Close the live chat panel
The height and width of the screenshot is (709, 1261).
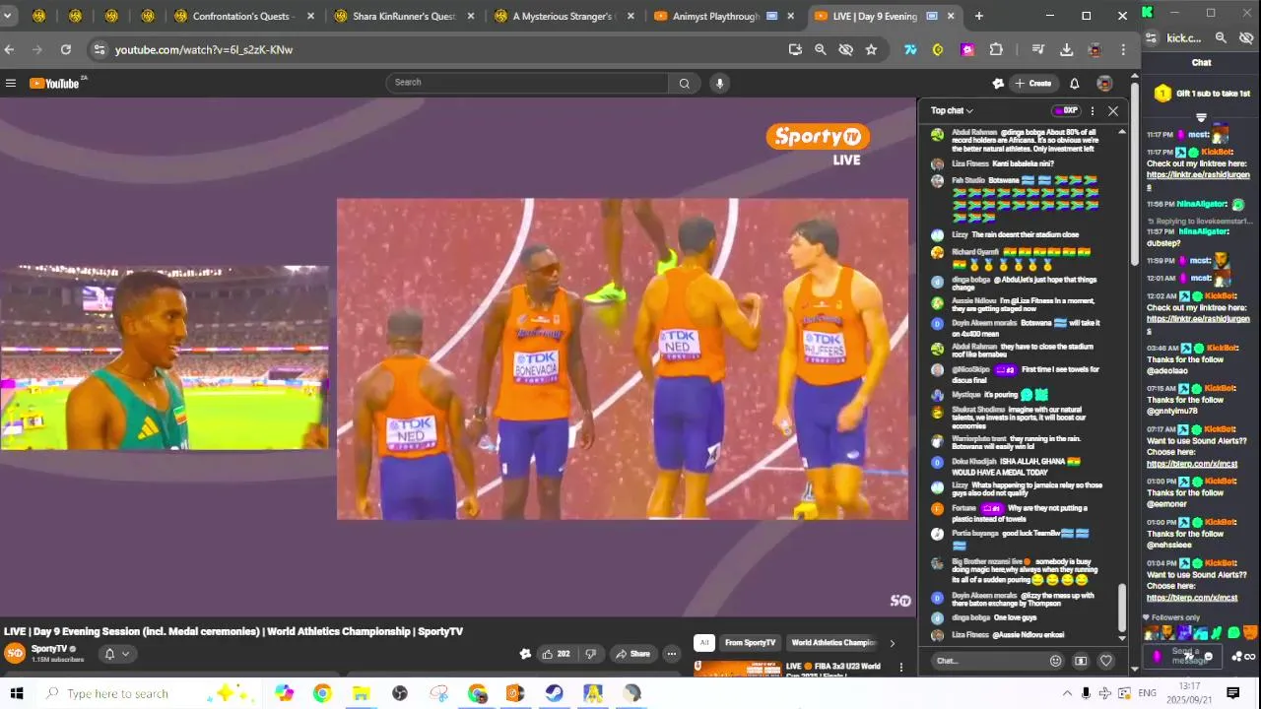(x=1113, y=111)
